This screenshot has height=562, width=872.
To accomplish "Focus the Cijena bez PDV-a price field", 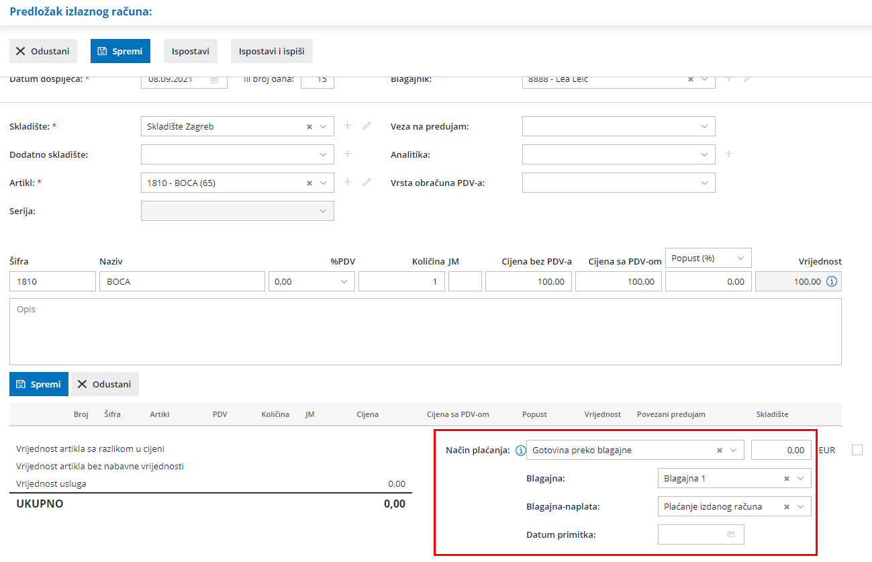I will 529,281.
